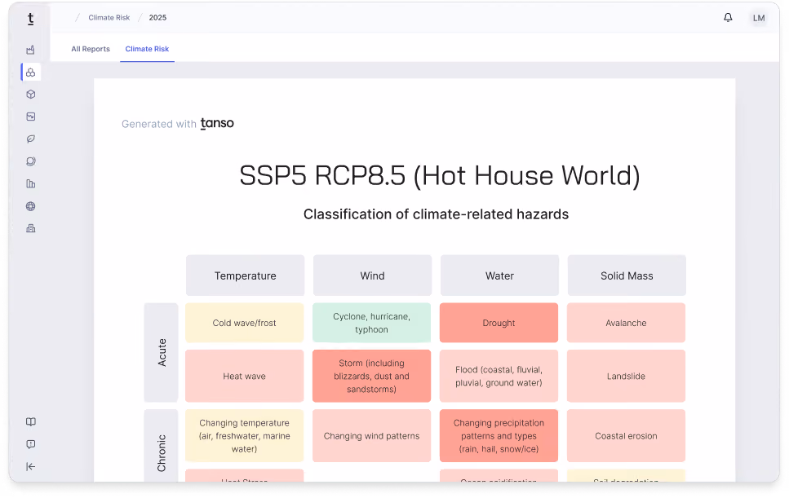Click 'Classification of climate-related hazards' subtitle
The height and width of the screenshot is (498, 789).
(436, 214)
